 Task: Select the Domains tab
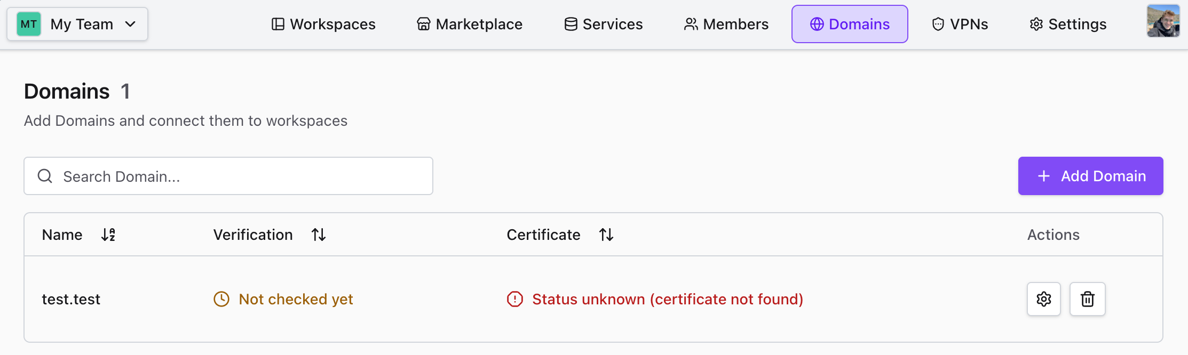point(850,24)
